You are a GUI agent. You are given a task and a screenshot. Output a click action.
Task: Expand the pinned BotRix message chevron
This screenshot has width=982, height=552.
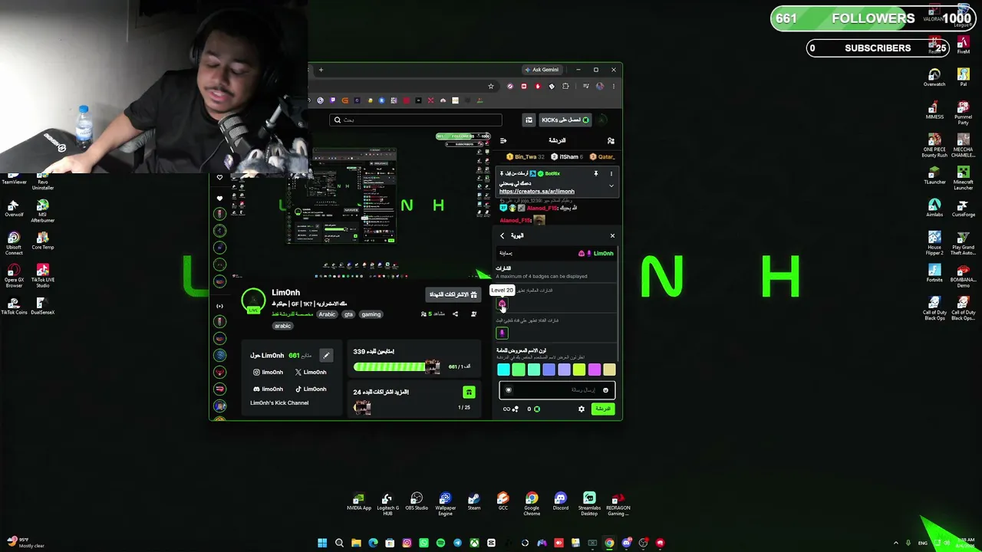click(611, 186)
